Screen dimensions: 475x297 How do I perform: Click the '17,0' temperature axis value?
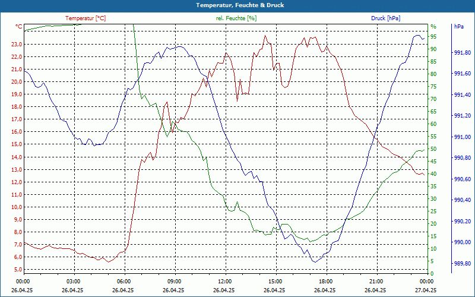click(x=17, y=119)
